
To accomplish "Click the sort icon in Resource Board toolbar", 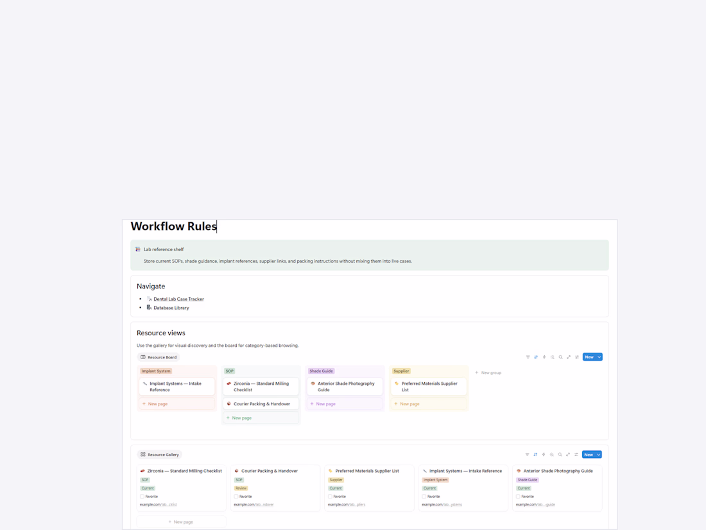I will tap(536, 357).
